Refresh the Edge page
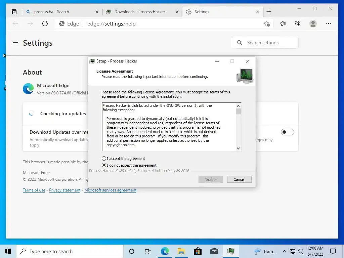The width and height of the screenshot is (344, 258). [45, 24]
